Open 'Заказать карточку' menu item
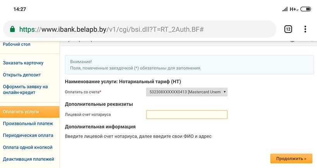317x168 pixels. (x=23, y=63)
